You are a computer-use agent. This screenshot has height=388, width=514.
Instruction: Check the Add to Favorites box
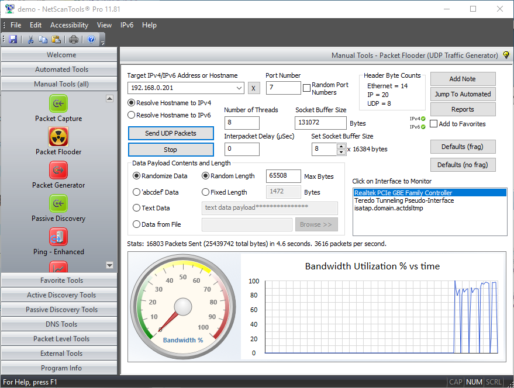pyautogui.click(x=434, y=124)
